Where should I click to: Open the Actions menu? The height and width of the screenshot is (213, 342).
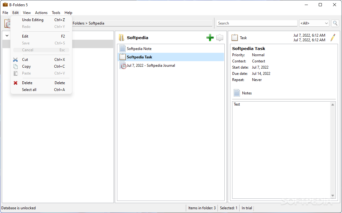(41, 13)
